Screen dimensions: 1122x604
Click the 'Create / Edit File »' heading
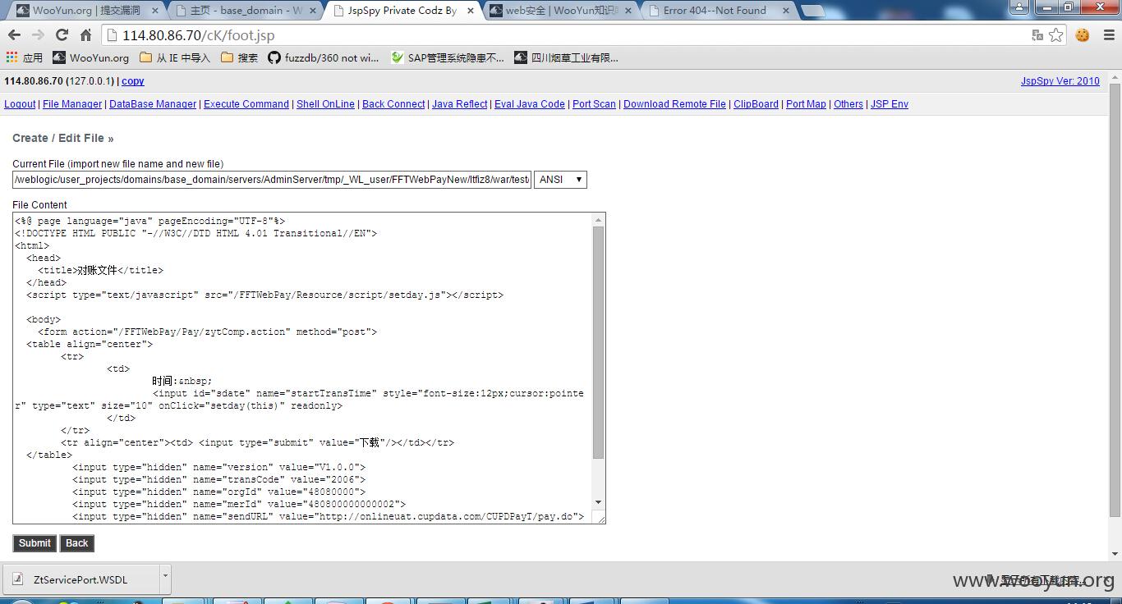[63, 138]
